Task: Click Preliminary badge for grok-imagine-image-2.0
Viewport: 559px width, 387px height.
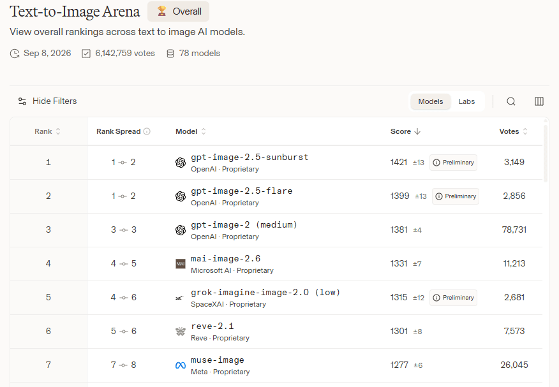Action: click(x=453, y=298)
